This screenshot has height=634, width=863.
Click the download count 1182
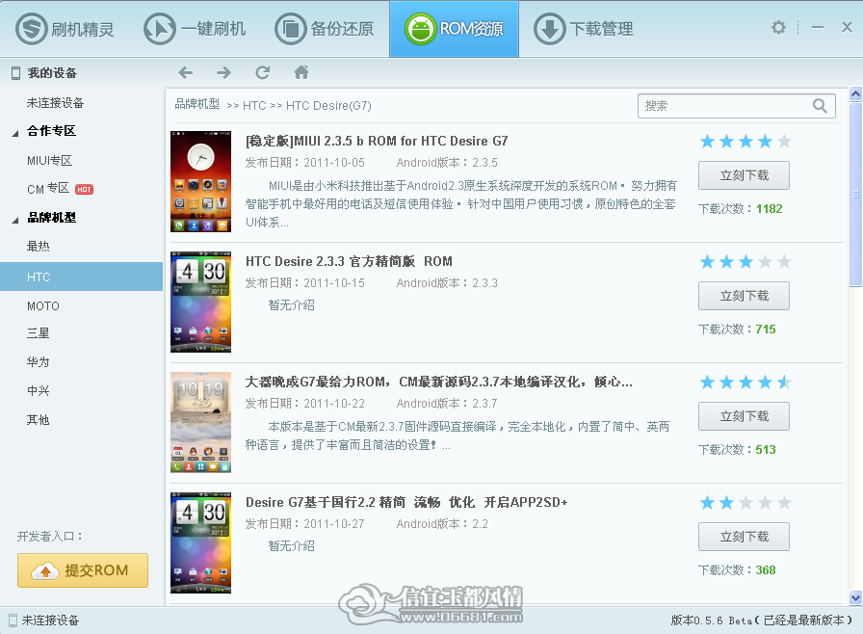(x=769, y=208)
